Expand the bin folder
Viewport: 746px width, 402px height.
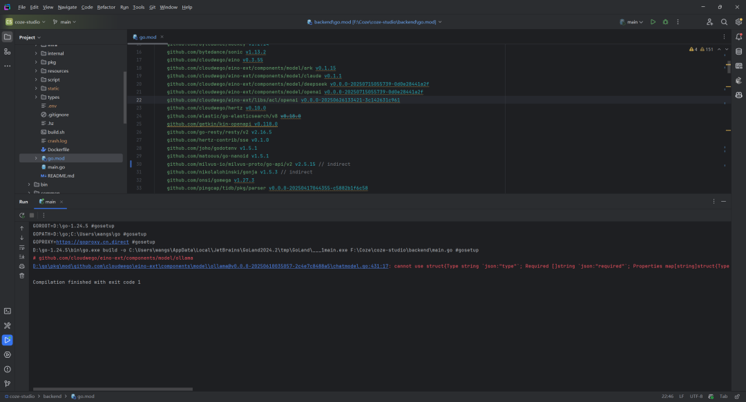click(x=30, y=184)
